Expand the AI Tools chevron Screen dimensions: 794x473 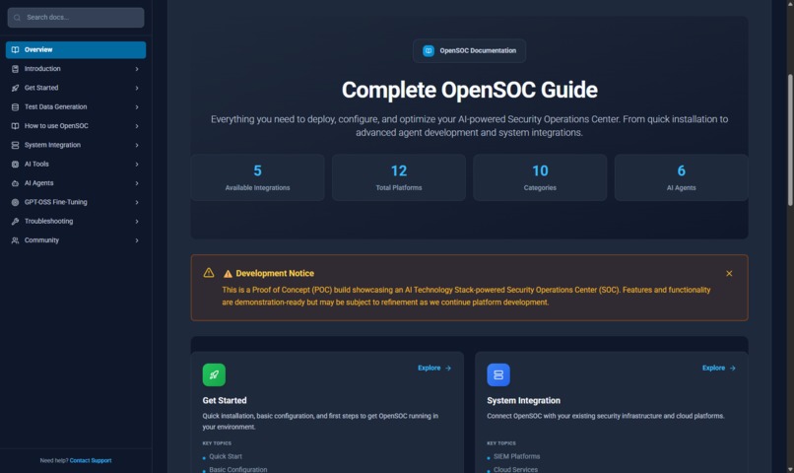[137, 165]
